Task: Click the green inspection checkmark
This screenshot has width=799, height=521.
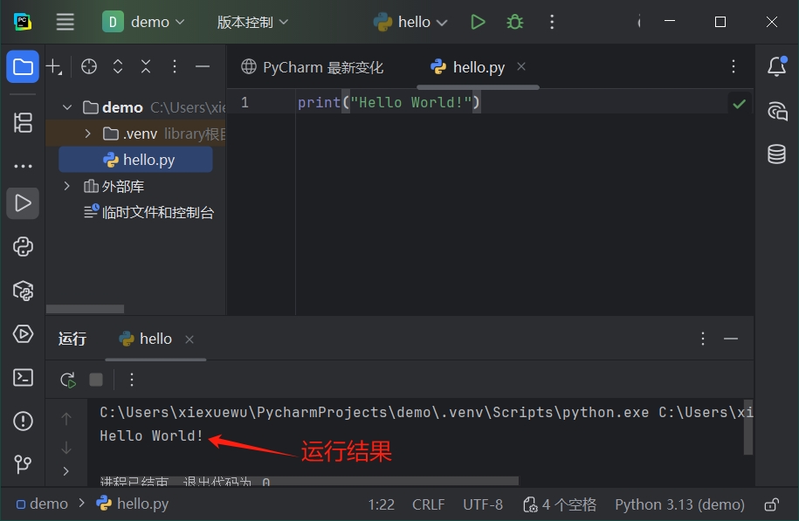Action: click(x=739, y=104)
